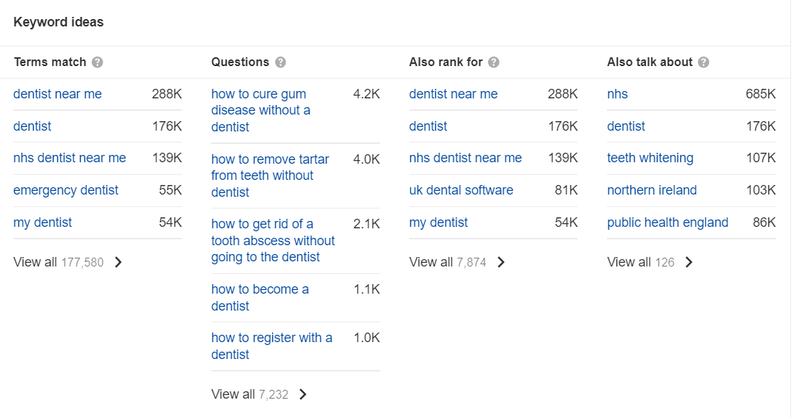Expand View all 7,232 questions chevron
Viewport: 797px width, 417px height.
[303, 395]
